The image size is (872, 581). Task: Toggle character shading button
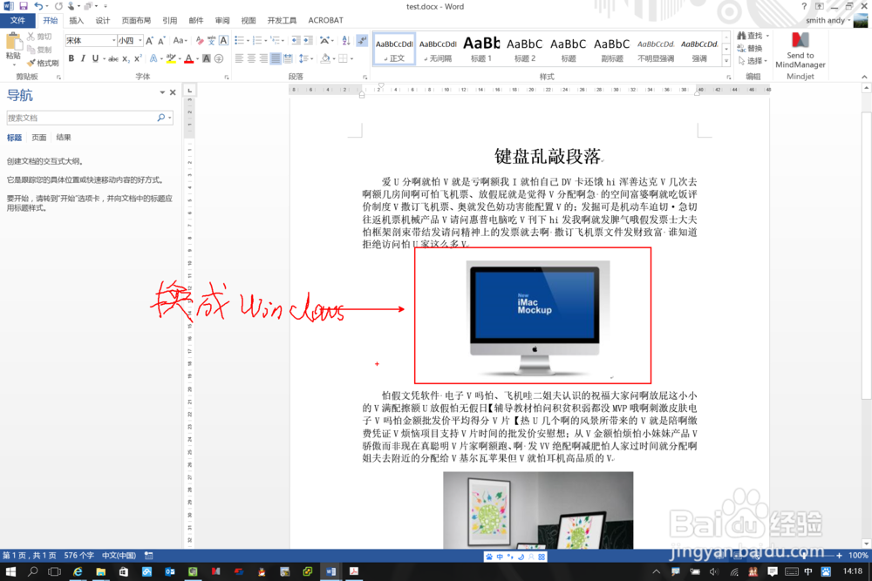(207, 58)
